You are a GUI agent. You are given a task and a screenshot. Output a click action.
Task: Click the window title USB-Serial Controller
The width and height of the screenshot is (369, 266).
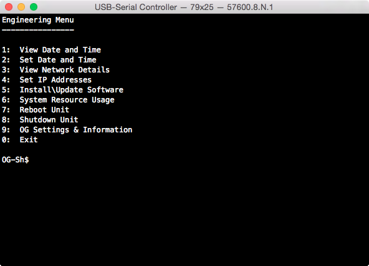click(136, 7)
